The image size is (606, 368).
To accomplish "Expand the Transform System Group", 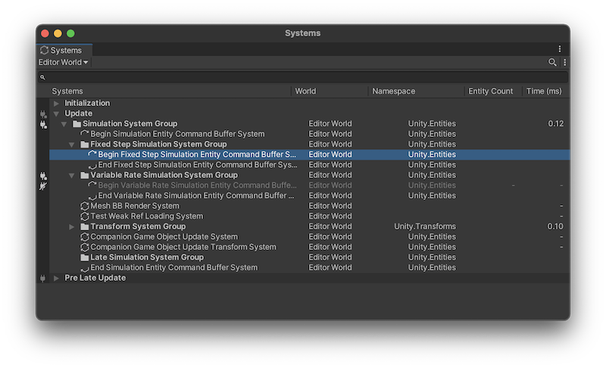I will click(73, 226).
